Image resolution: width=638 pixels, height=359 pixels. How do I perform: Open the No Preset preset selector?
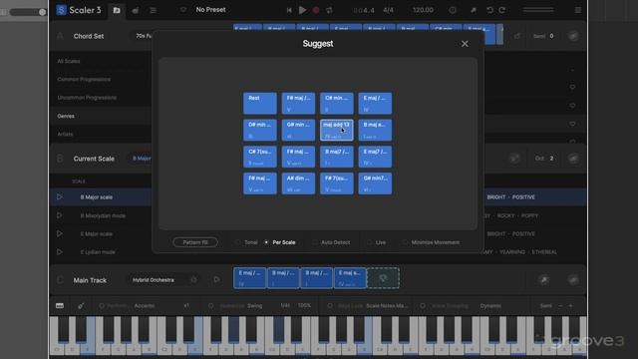210,10
